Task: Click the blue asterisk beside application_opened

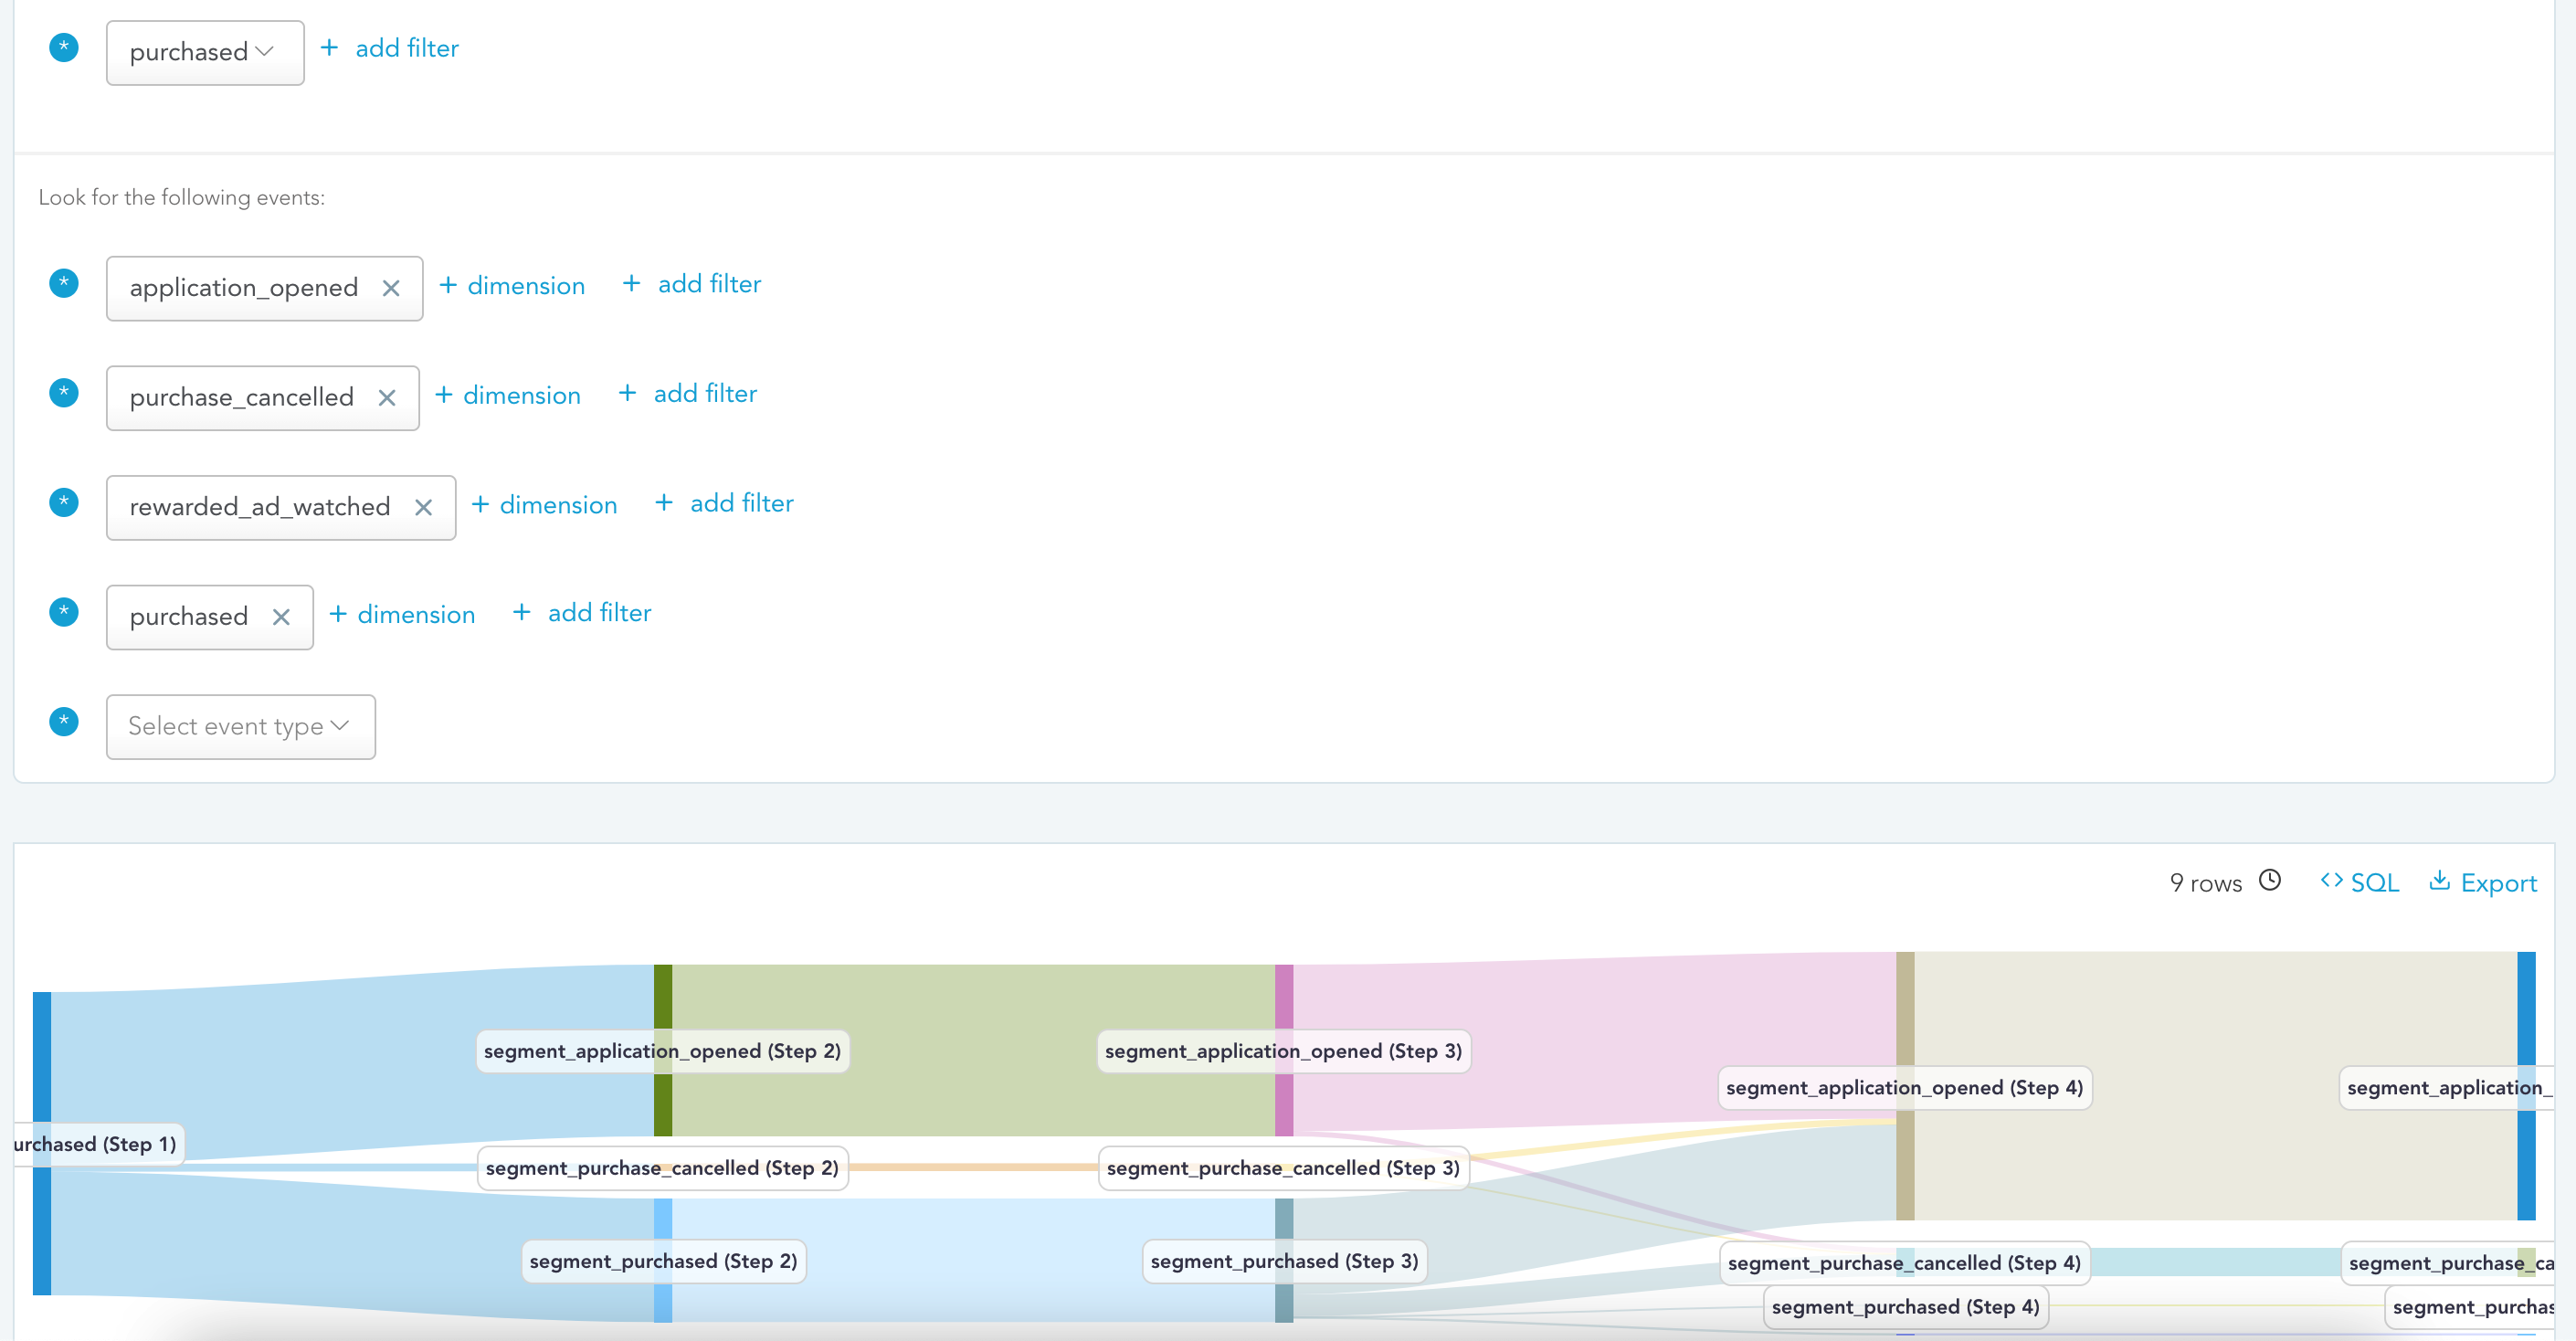Action: pyautogui.click(x=64, y=283)
